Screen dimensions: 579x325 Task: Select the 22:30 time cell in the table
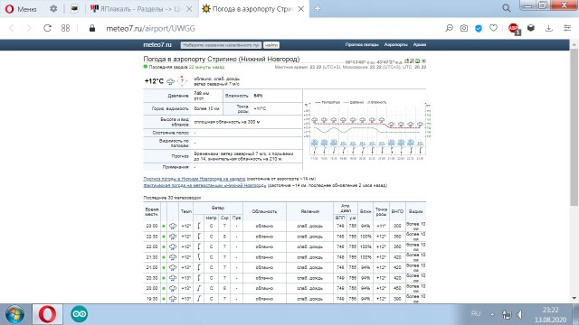tap(152, 237)
